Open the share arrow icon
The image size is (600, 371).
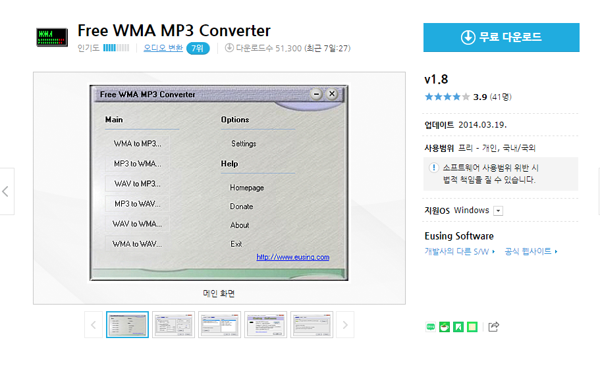tap(493, 326)
